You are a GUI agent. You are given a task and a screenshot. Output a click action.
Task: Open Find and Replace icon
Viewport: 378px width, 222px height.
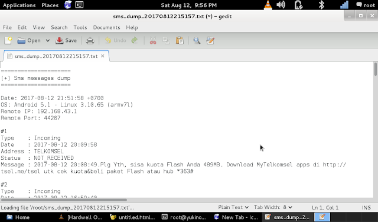click(x=210, y=40)
